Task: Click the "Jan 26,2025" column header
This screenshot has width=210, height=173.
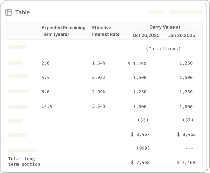Action: pyautogui.click(x=182, y=35)
